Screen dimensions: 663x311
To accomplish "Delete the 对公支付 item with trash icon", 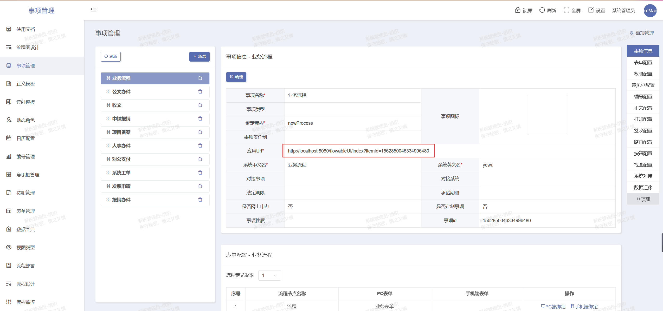I will click(x=200, y=159).
